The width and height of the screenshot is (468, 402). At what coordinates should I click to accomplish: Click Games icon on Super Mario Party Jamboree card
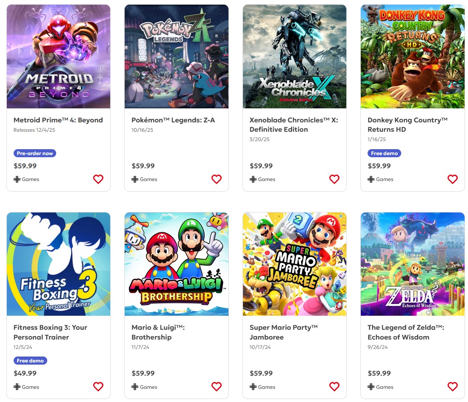pos(253,387)
